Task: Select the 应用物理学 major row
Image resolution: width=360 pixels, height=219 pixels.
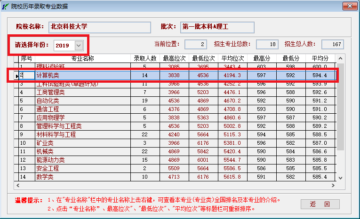Action: coord(175,118)
